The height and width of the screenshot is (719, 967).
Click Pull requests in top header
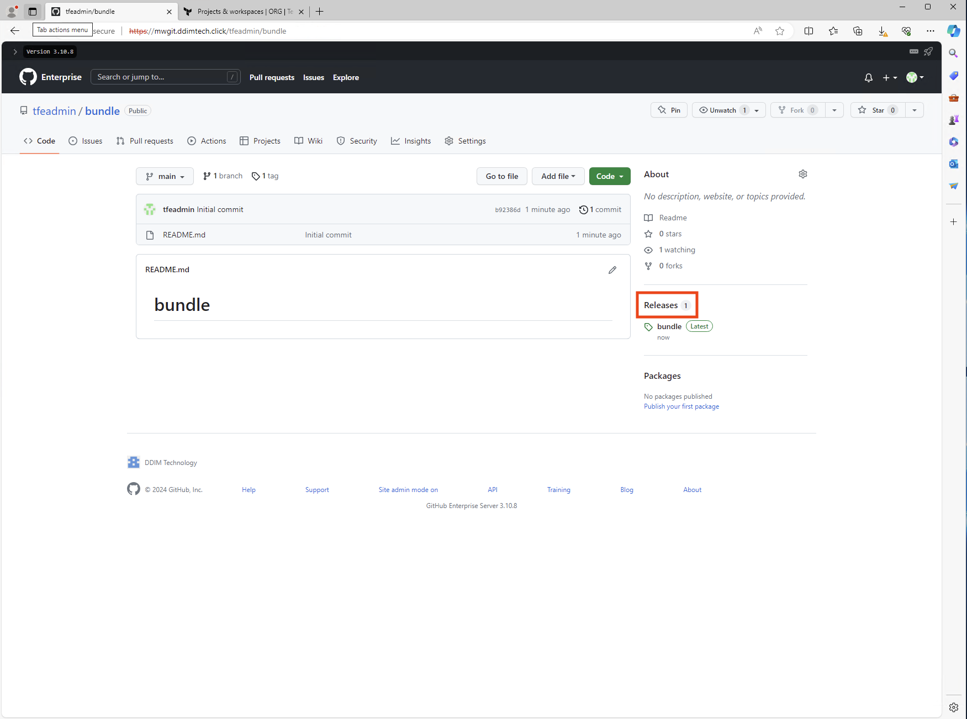pos(272,77)
